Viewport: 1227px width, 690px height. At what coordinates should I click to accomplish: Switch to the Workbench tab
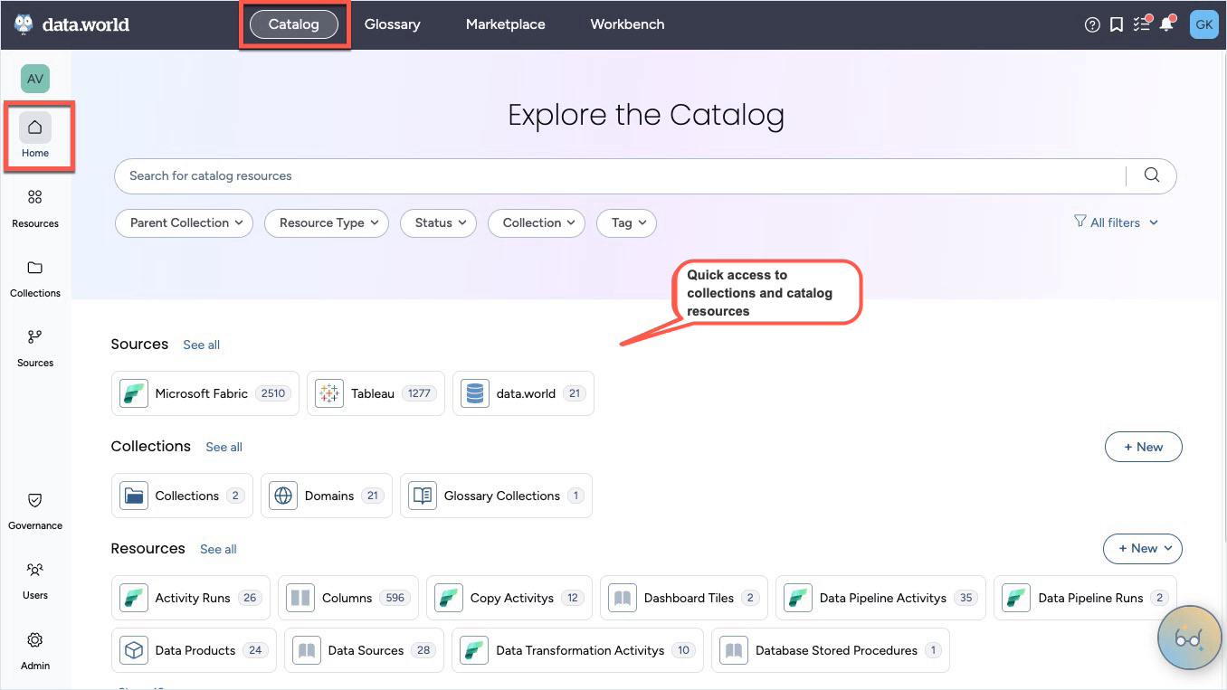627,24
